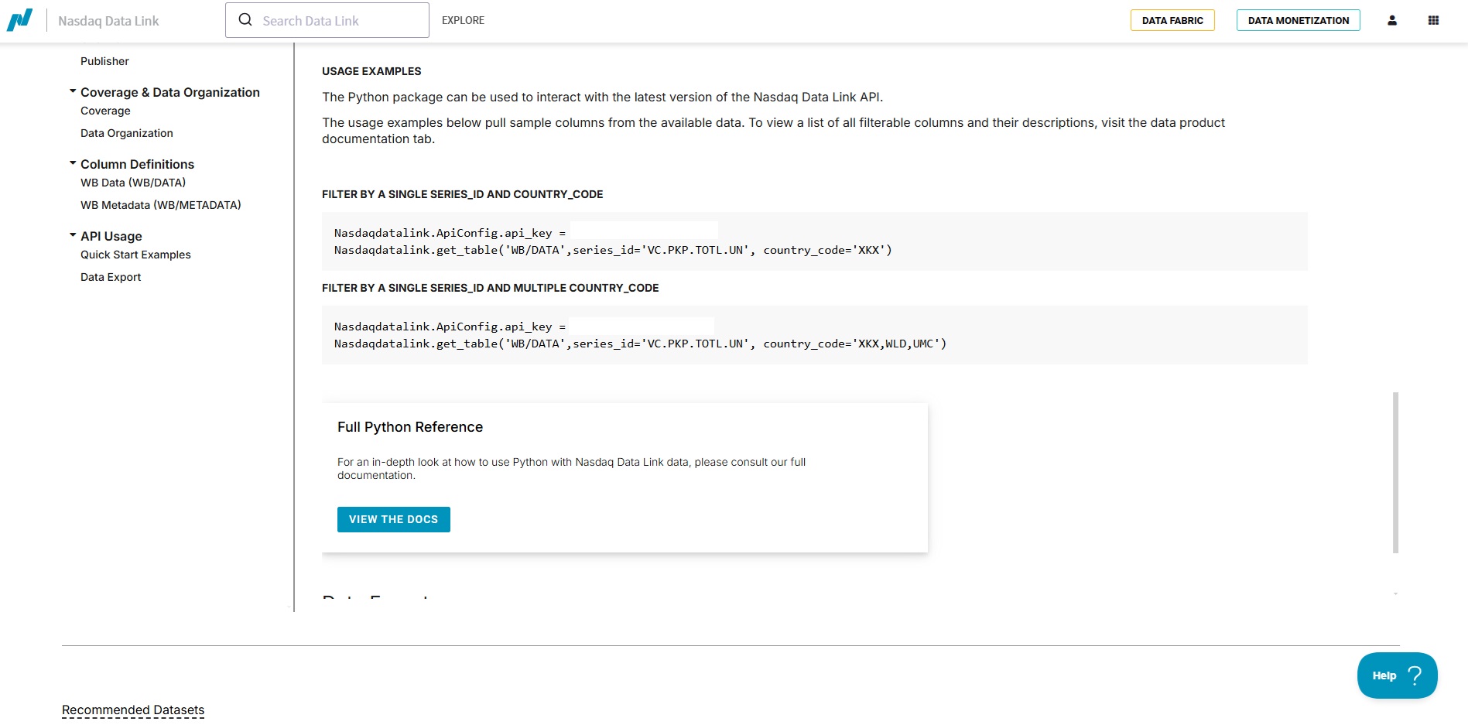Open the EXPLORE menu
The height and width of the screenshot is (725, 1468).
point(463,20)
